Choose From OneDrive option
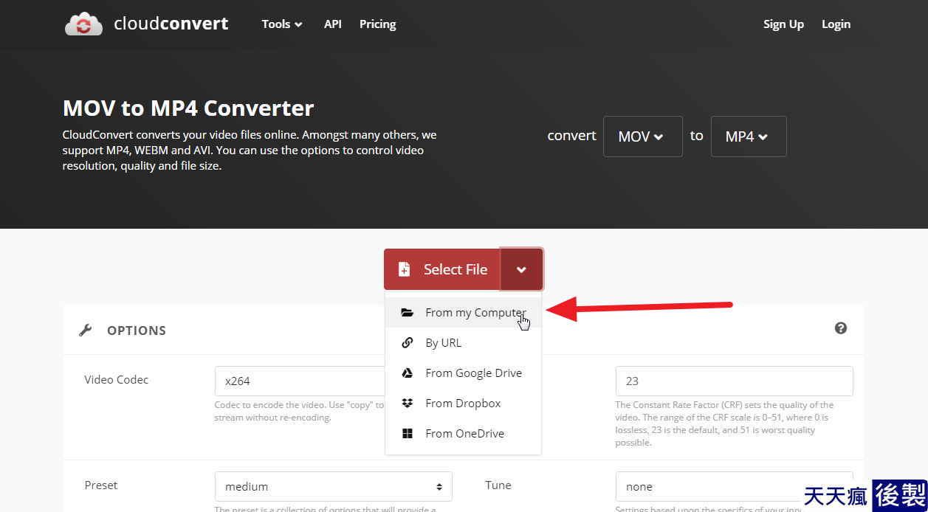 click(x=463, y=434)
